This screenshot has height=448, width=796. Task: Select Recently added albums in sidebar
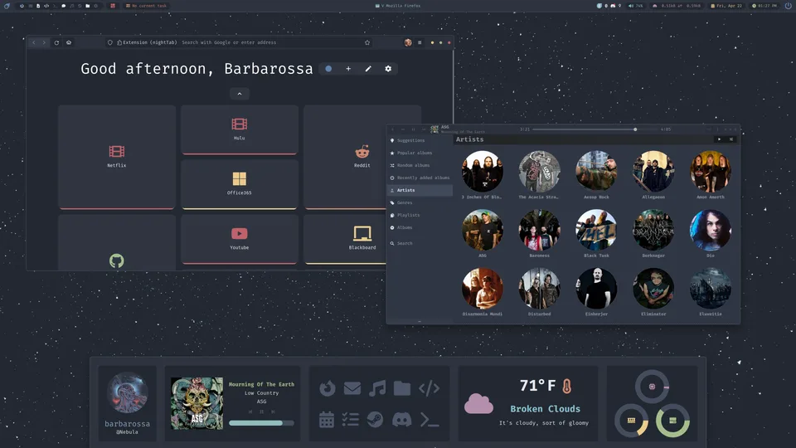420,178
